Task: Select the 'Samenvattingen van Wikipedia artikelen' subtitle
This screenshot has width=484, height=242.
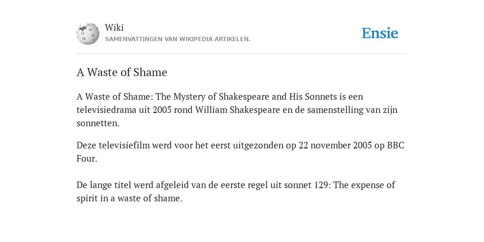Action: click(178, 39)
